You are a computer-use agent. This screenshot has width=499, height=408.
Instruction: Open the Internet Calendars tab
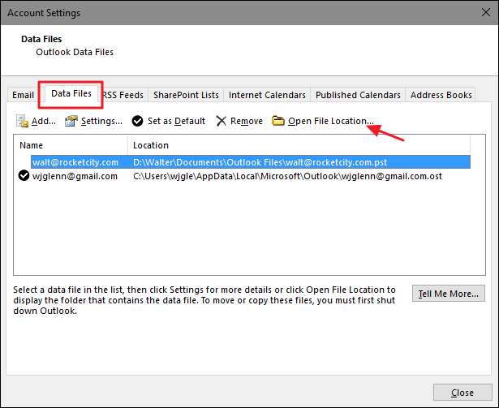(267, 95)
